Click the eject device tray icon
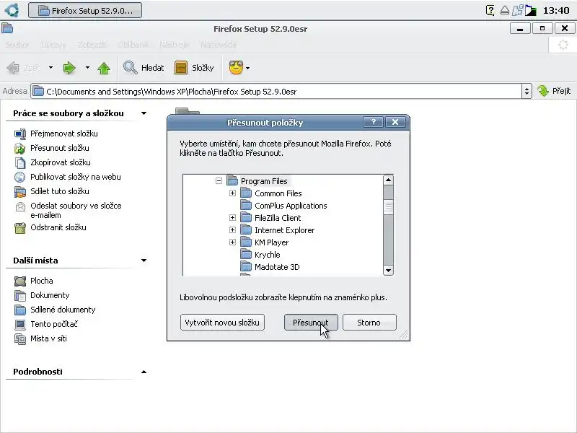 tap(504, 10)
